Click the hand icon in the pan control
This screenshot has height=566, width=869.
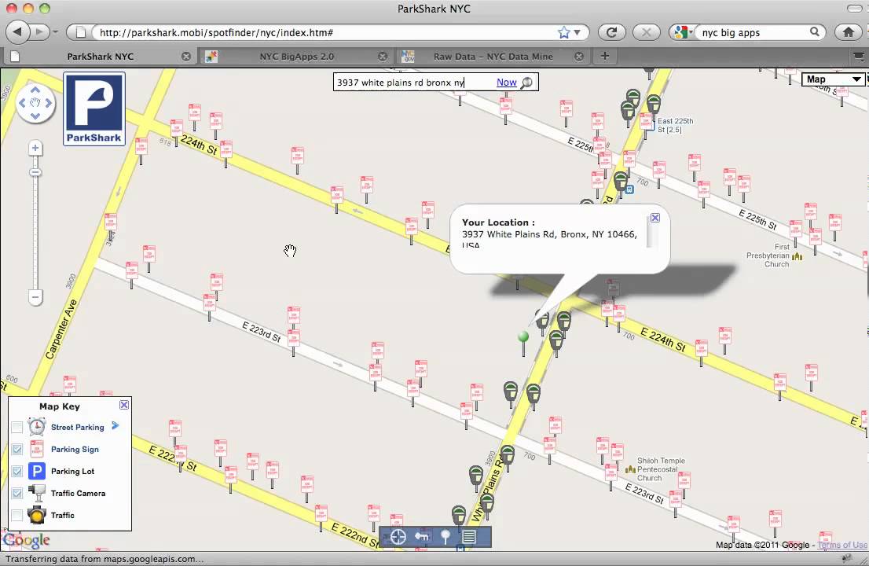tap(35, 102)
